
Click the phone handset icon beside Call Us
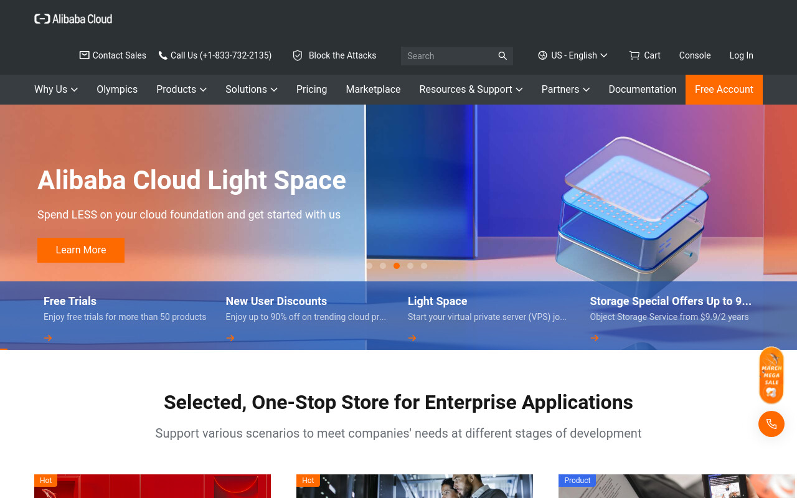pos(163,55)
